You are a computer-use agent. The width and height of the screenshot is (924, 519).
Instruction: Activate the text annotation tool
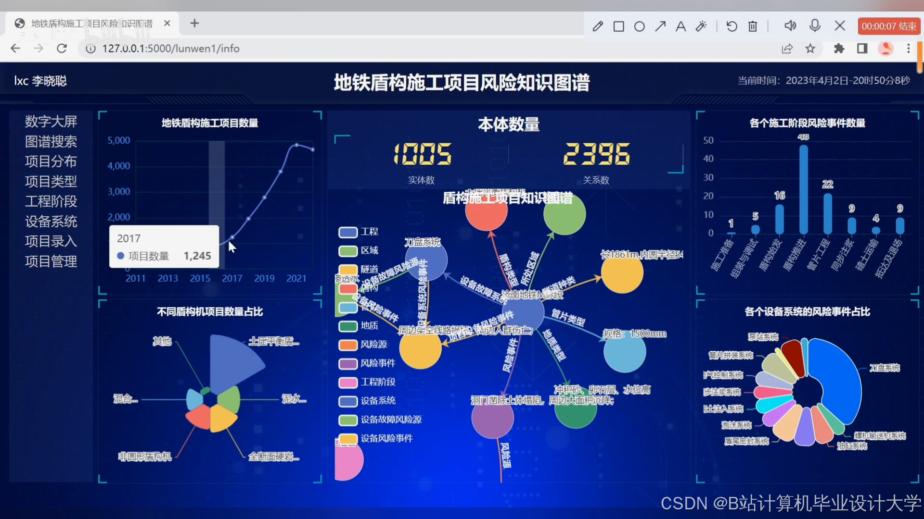click(680, 26)
